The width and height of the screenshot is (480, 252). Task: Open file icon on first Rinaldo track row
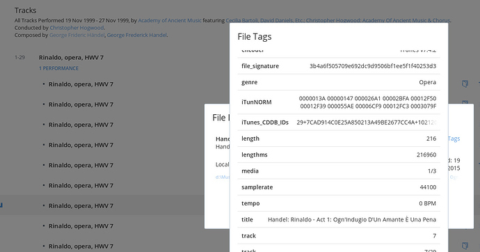click(465, 84)
